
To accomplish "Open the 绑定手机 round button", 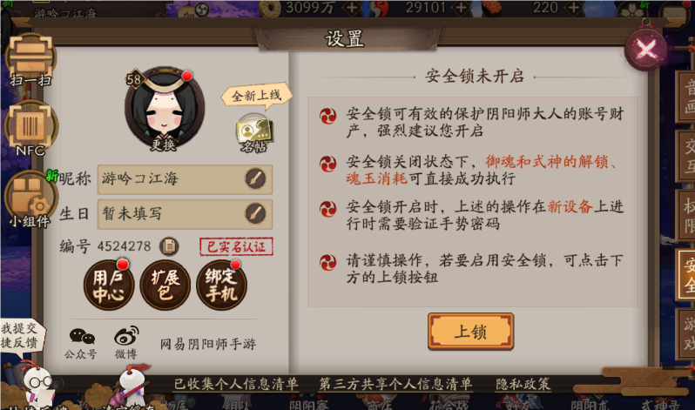I will pyautogui.click(x=221, y=285).
